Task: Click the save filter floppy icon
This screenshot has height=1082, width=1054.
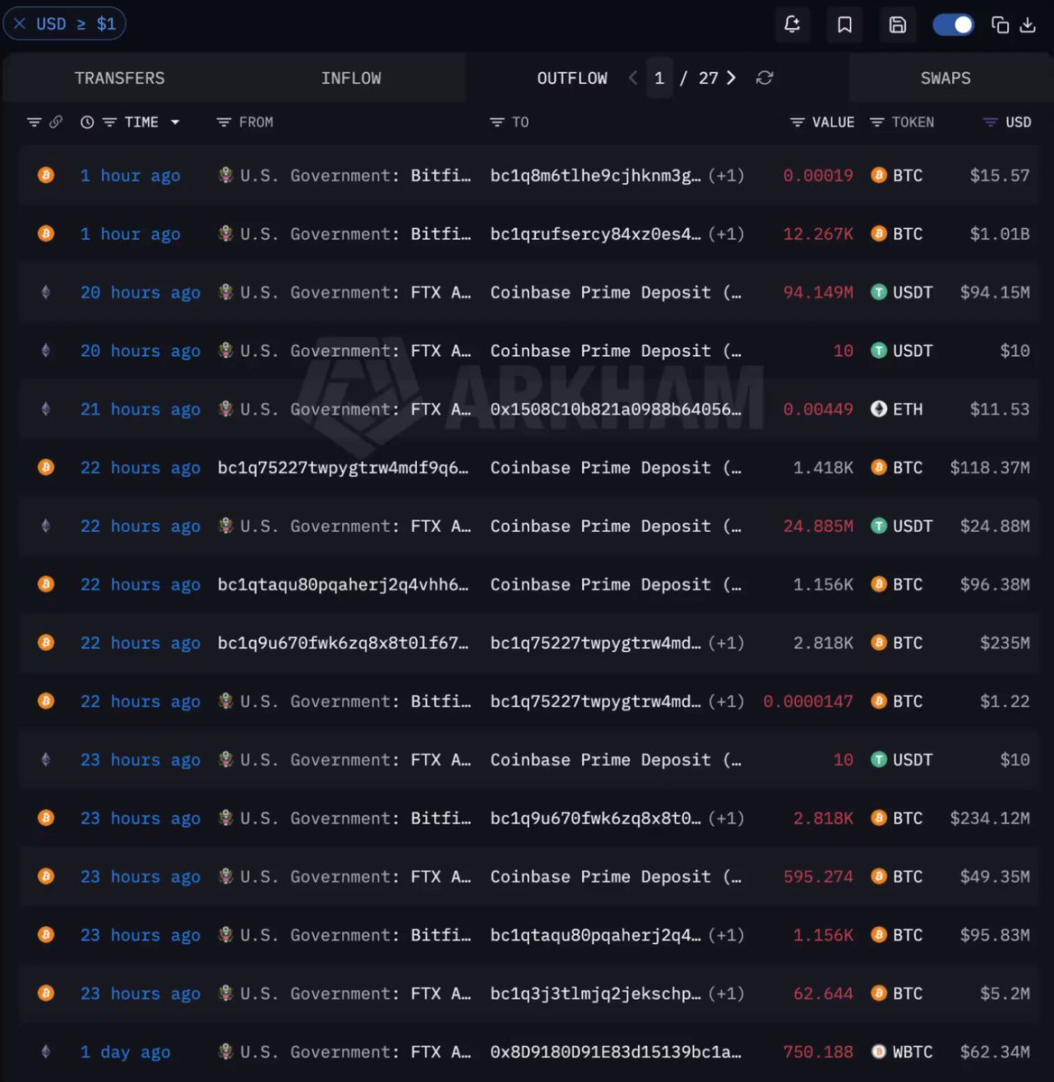Action: [897, 24]
